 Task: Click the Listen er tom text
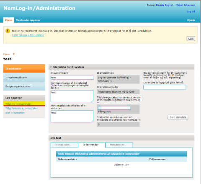point(121,165)
